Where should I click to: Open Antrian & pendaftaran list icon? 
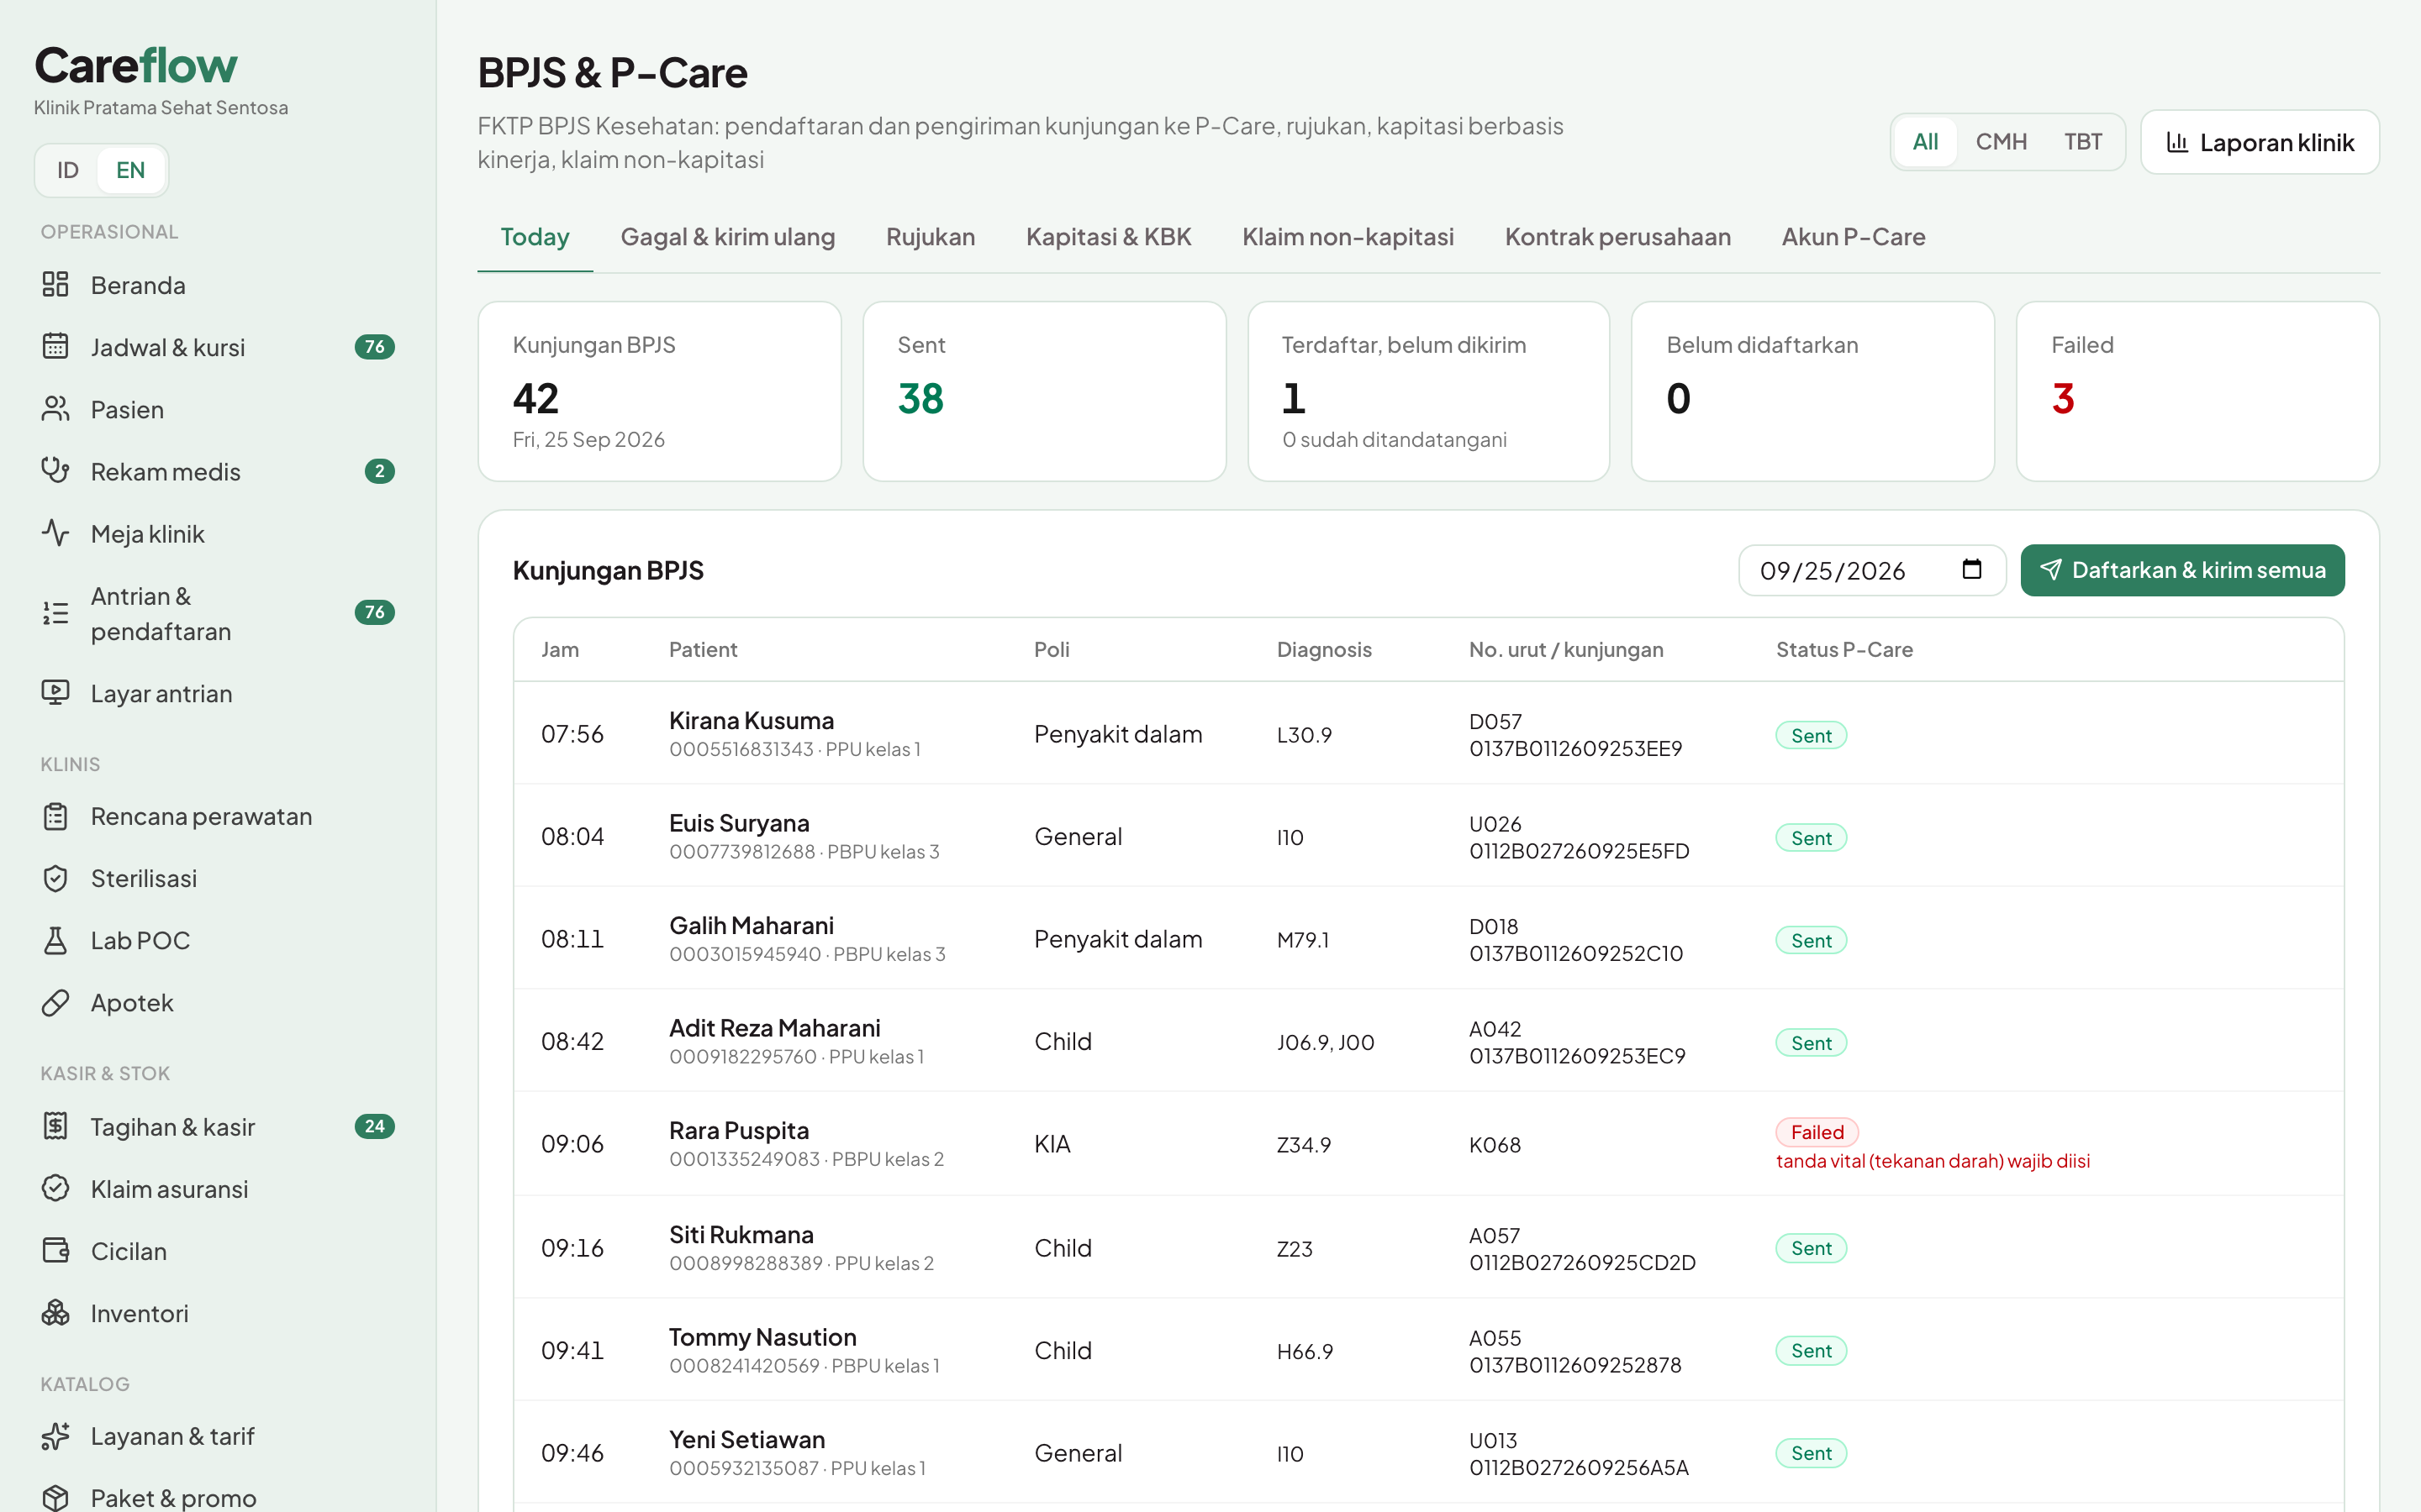tap(55, 613)
